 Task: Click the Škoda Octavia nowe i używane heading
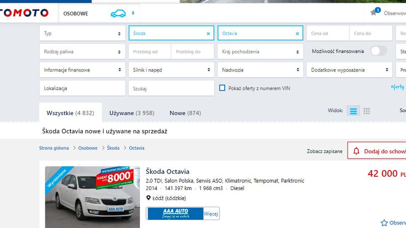click(104, 131)
